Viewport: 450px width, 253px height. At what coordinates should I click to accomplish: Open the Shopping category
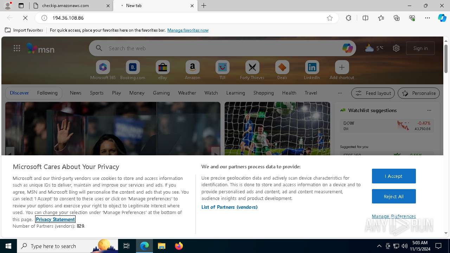coord(263,93)
